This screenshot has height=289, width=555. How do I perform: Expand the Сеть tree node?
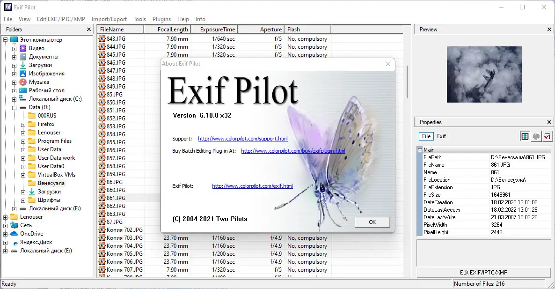pos(6,226)
